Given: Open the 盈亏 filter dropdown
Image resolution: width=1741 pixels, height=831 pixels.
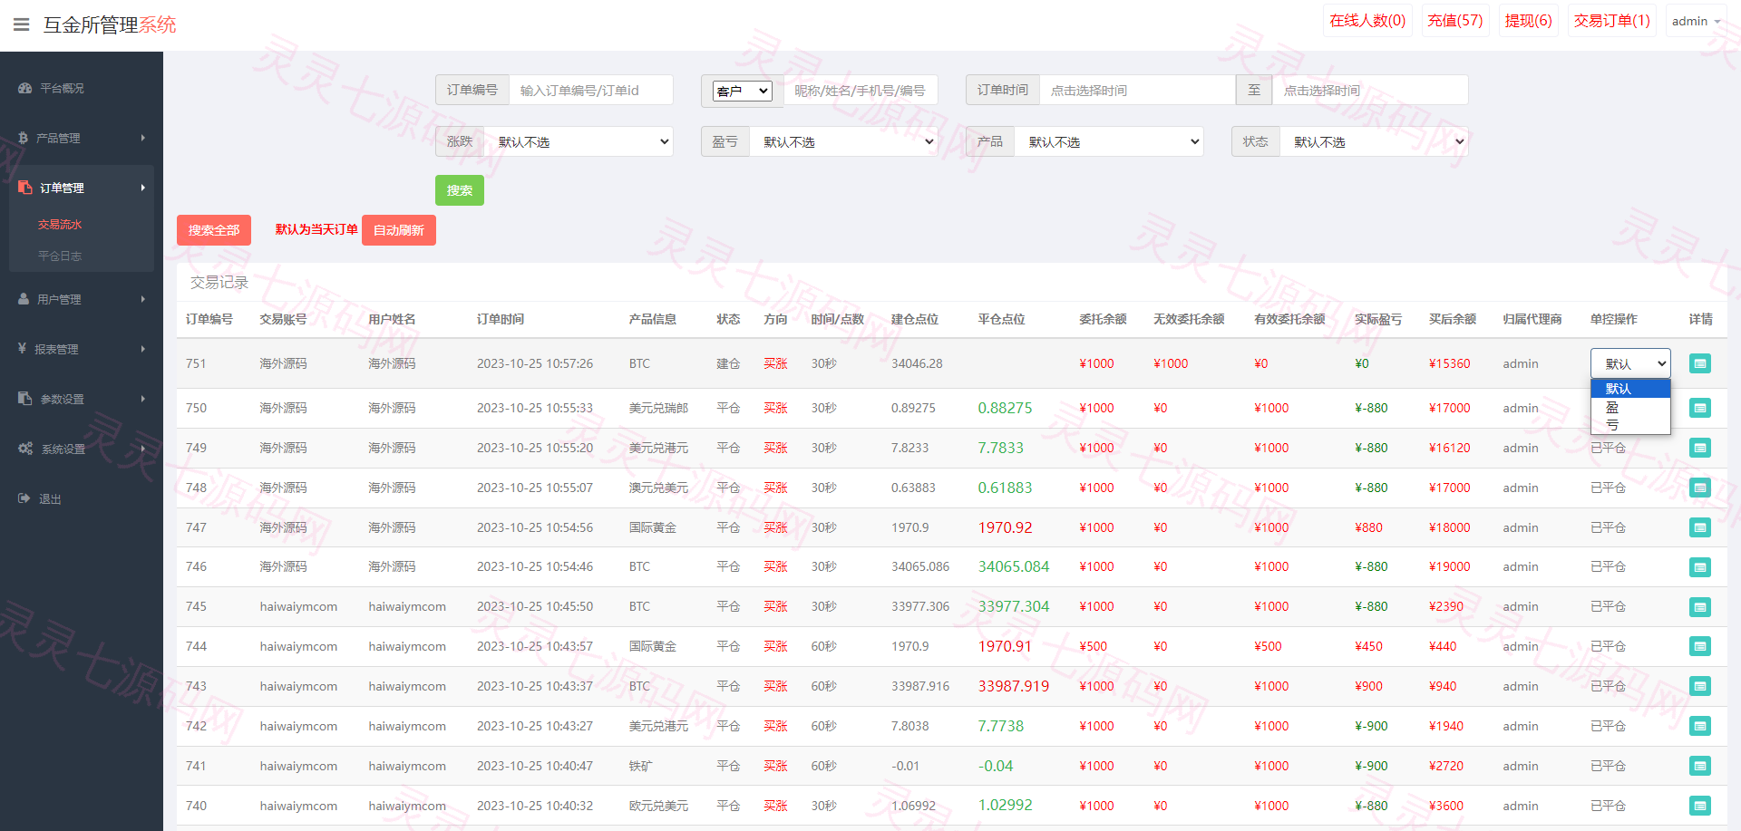Looking at the screenshot, I should (843, 141).
